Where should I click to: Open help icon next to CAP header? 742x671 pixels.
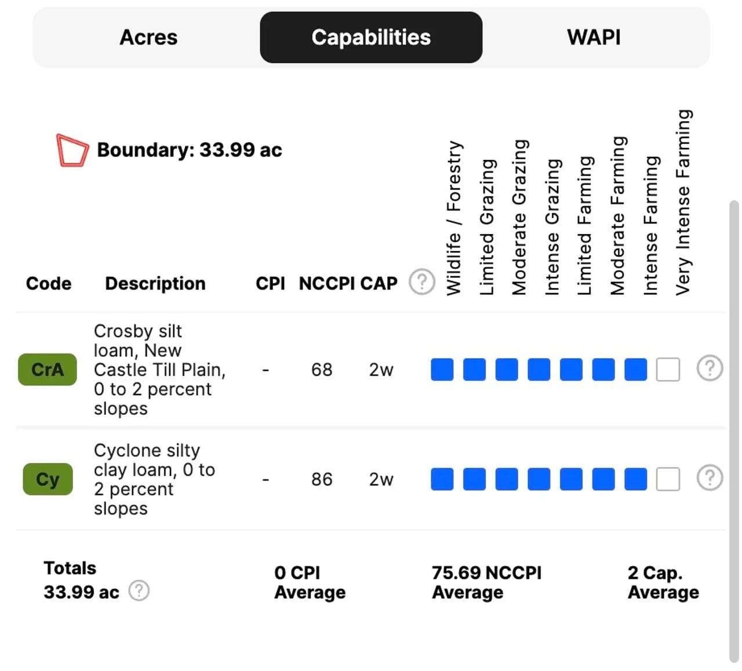pos(422,282)
